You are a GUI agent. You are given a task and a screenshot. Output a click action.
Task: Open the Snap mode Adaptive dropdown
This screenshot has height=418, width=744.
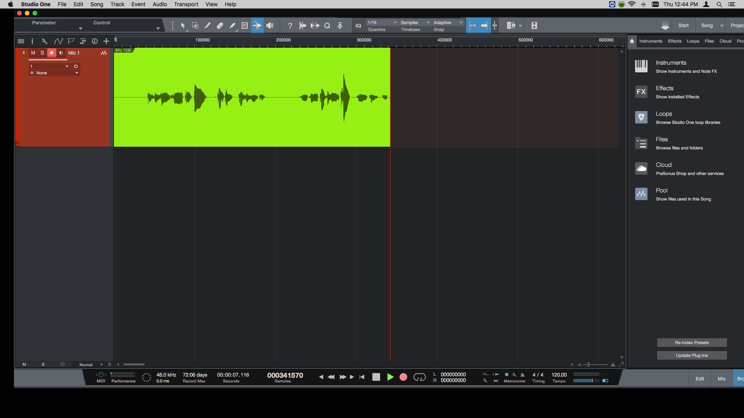click(x=448, y=22)
